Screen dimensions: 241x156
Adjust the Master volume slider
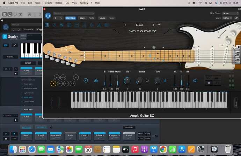118,80
